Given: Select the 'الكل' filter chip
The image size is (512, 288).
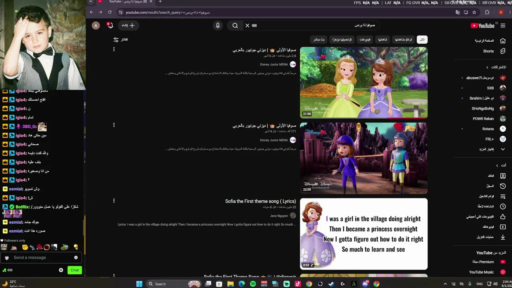Looking at the screenshot, I should 422,40.
